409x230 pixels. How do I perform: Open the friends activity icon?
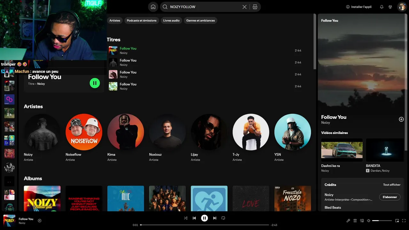[390, 7]
